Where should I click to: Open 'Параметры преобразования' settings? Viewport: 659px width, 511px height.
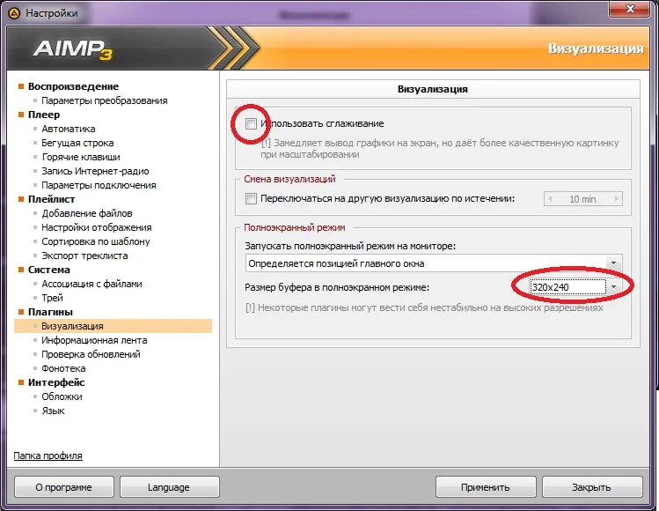point(104,100)
